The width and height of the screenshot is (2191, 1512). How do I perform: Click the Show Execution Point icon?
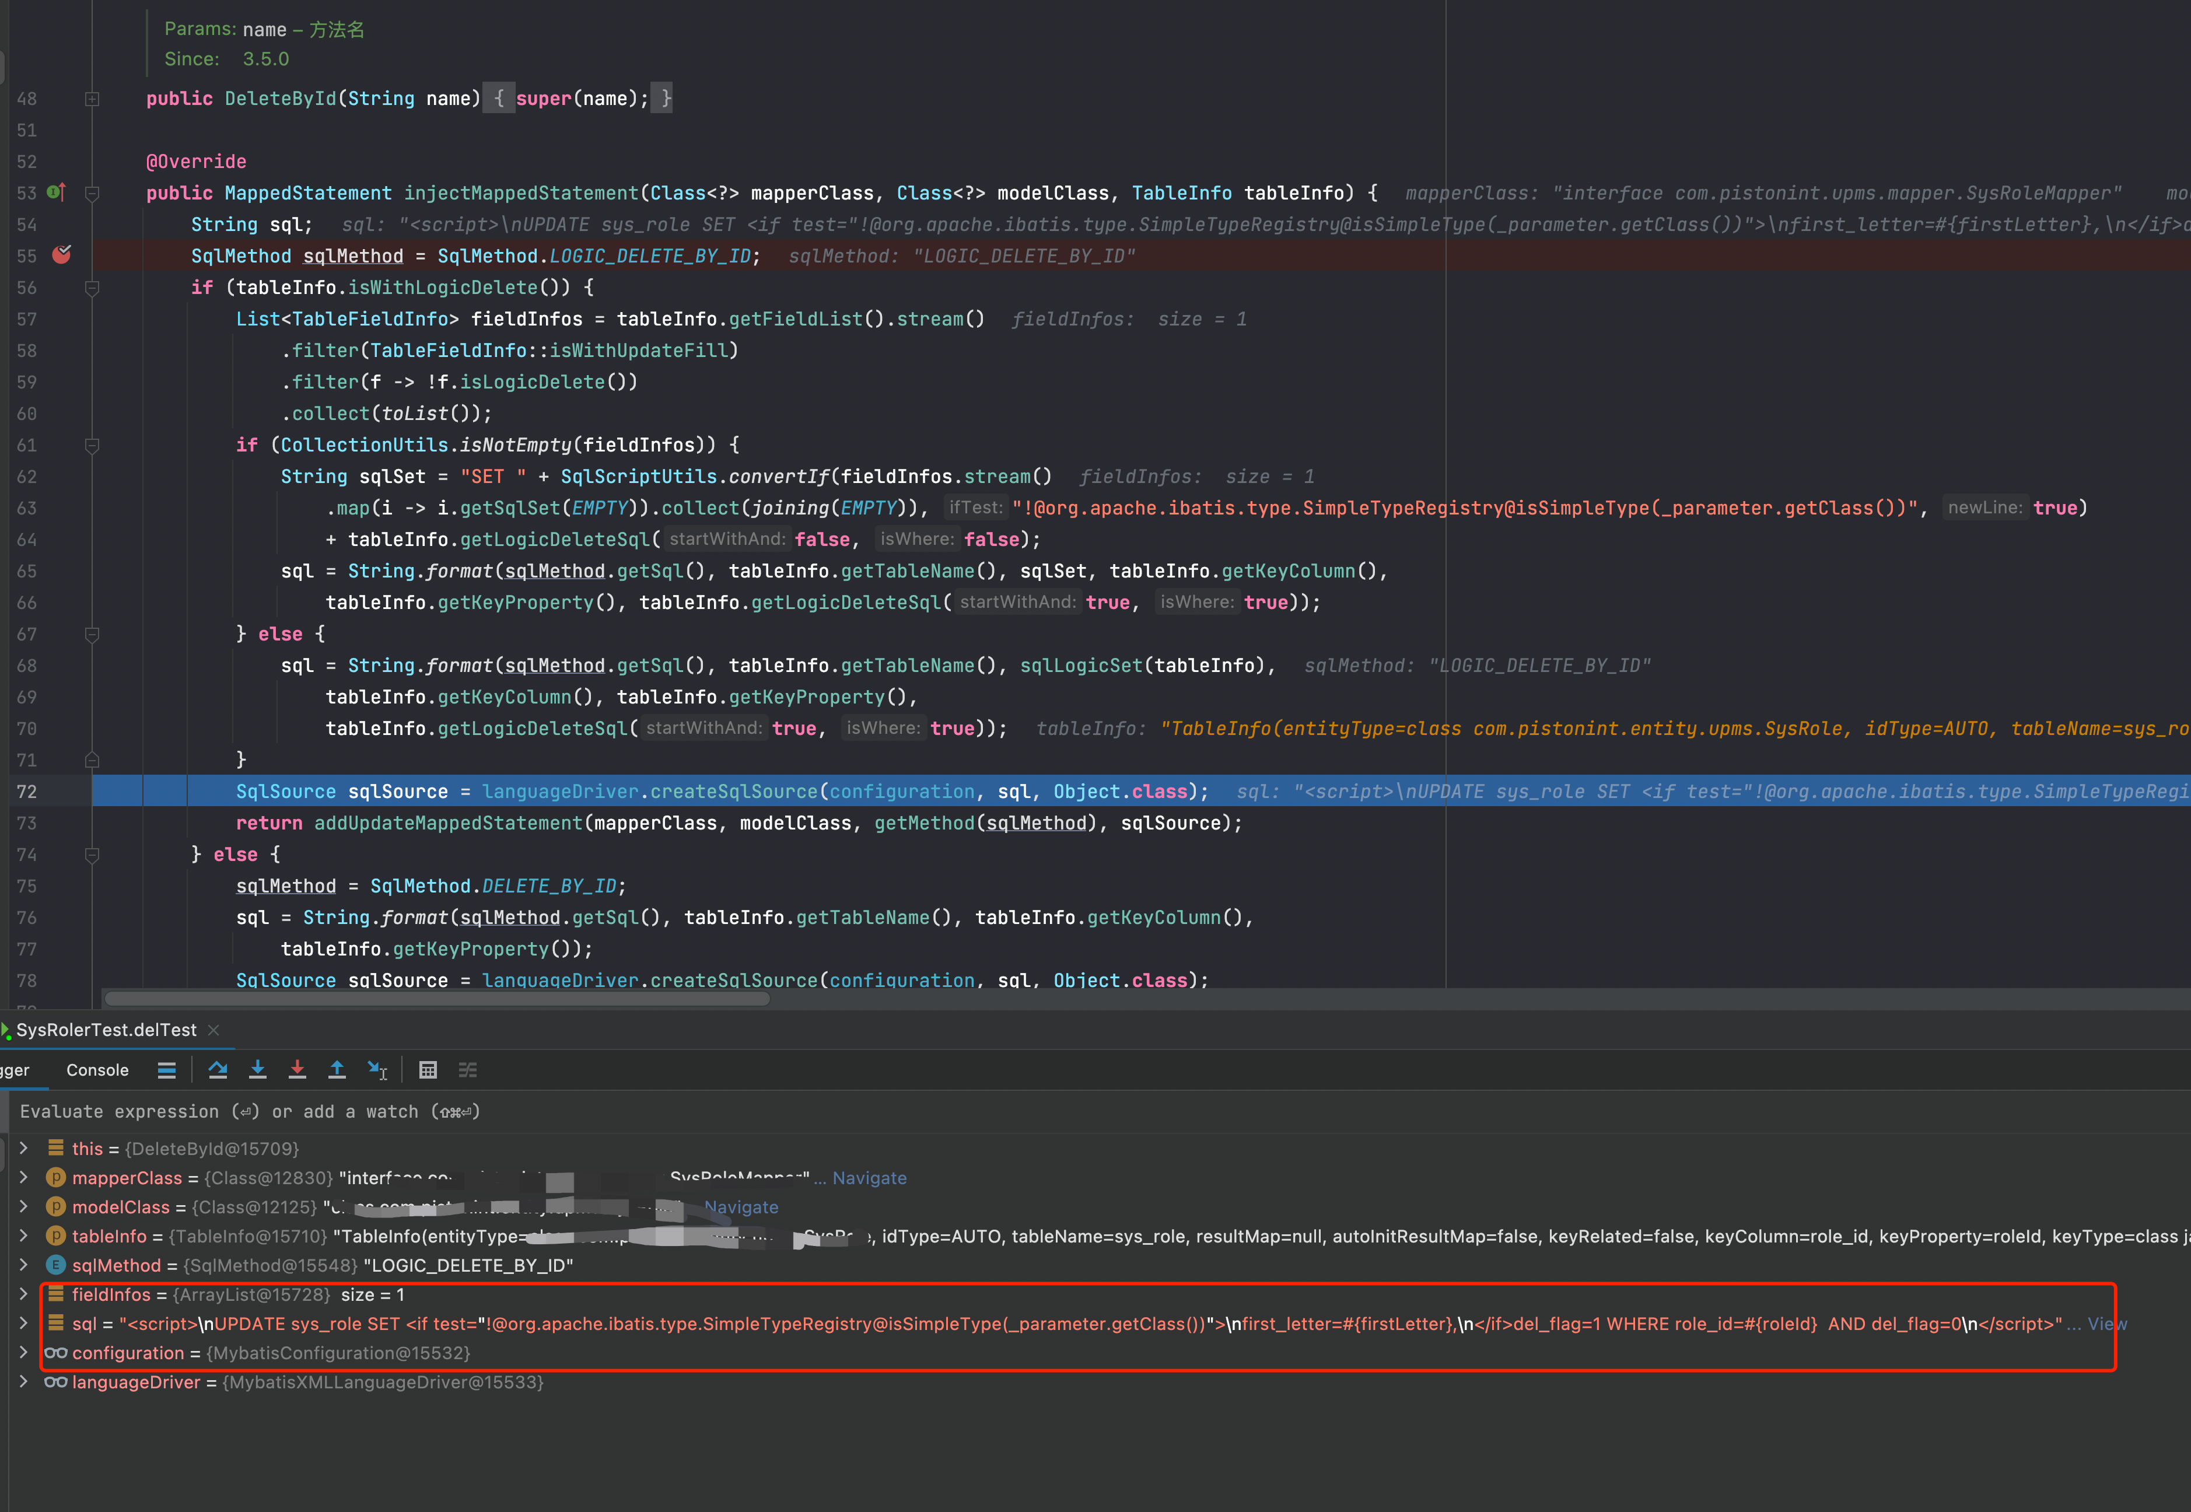[167, 1070]
